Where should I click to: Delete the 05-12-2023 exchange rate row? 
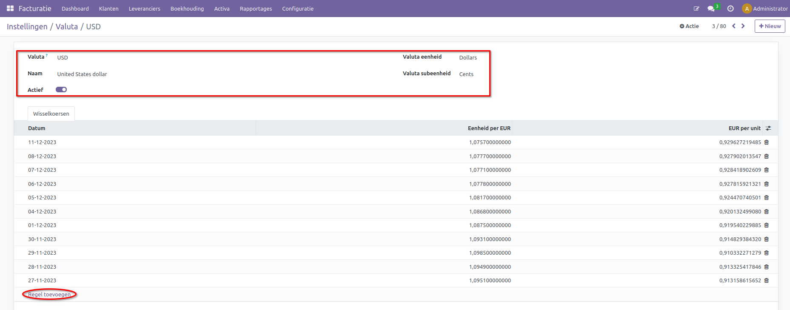(x=767, y=198)
